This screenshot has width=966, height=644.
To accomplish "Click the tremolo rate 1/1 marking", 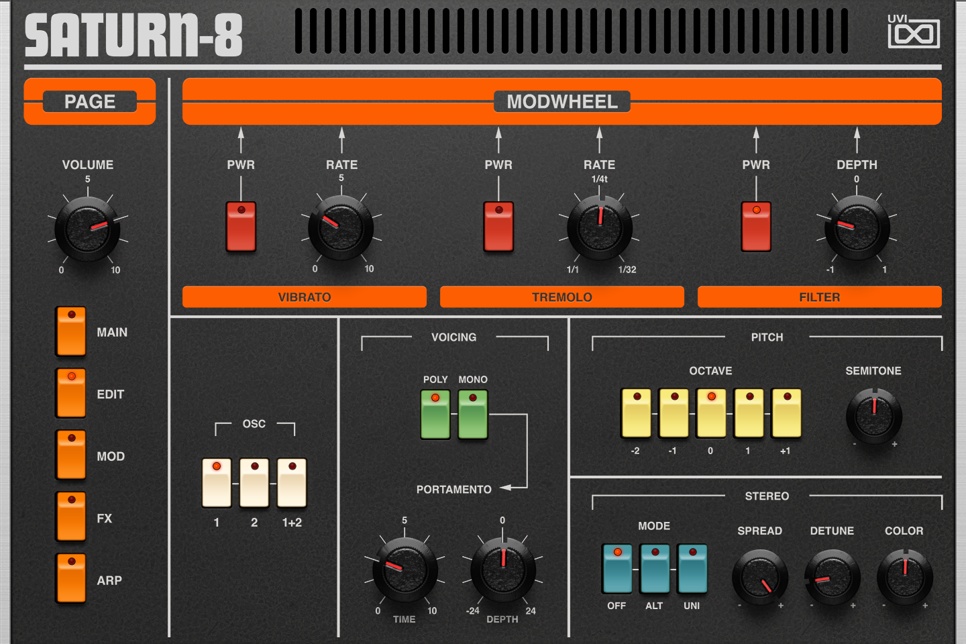I will pyautogui.click(x=573, y=270).
